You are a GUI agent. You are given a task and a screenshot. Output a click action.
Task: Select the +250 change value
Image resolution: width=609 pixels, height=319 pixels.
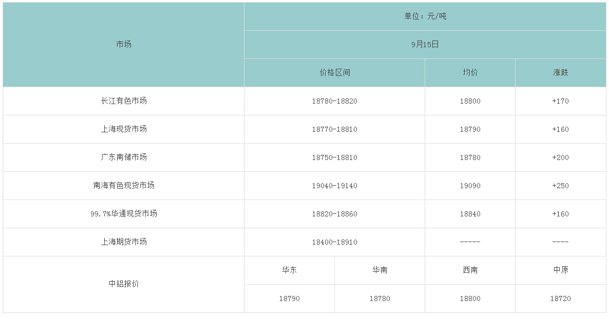[x=560, y=186]
